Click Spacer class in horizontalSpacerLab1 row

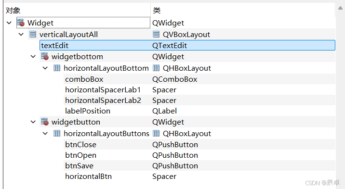[x=164, y=90]
